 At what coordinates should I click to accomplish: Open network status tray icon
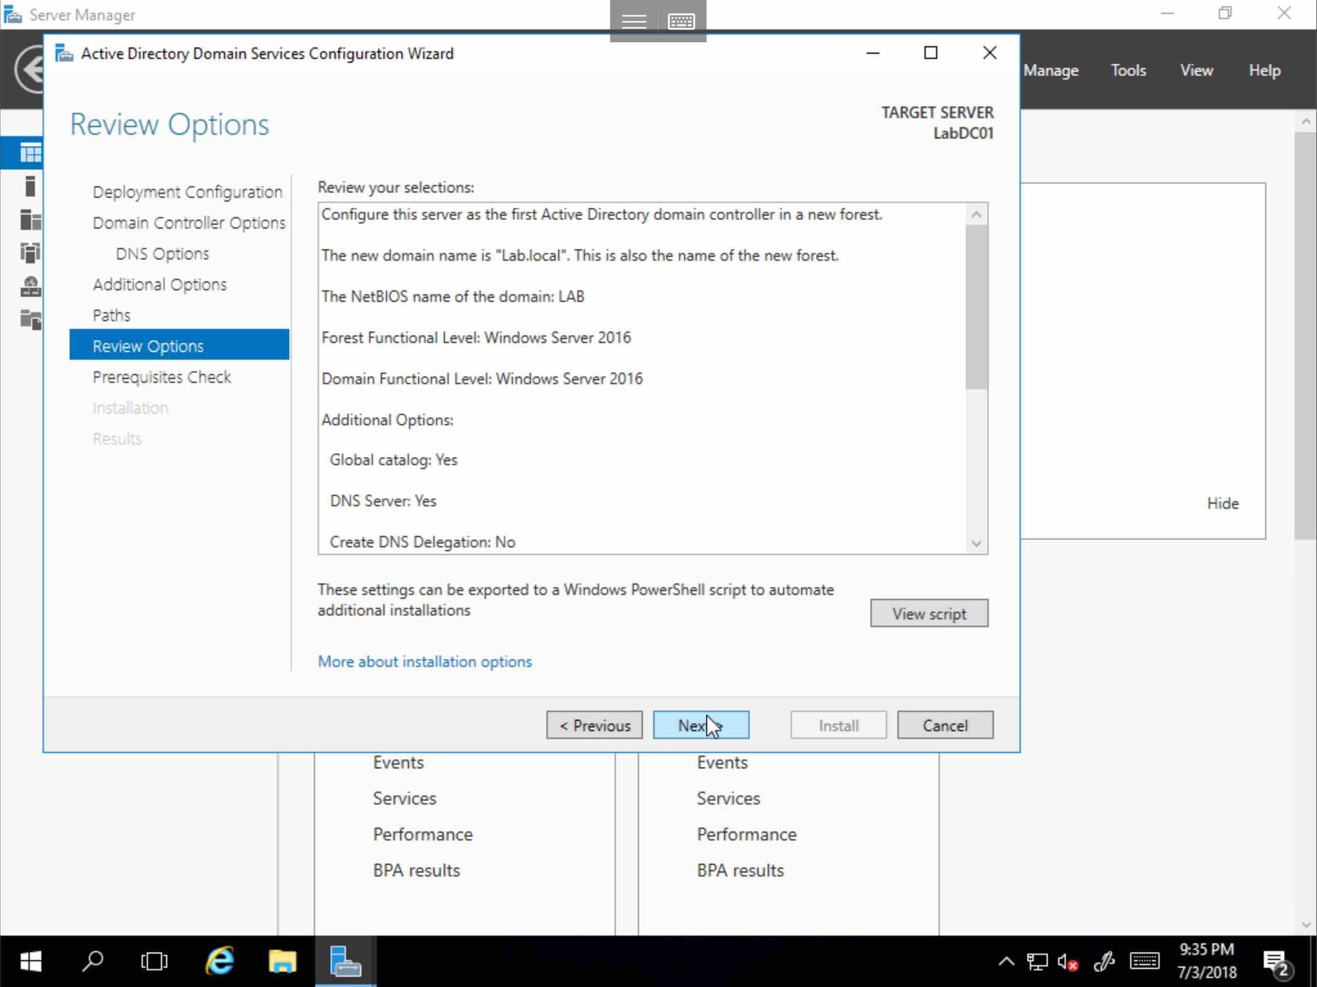coord(1037,962)
